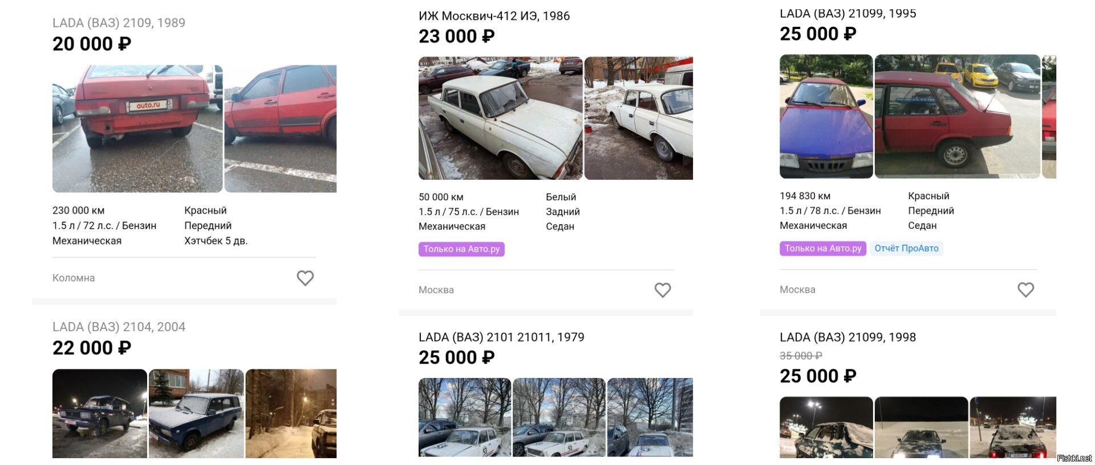
Task: View snow-covered LADA 21099 1998 first photo
Action: 826,427
